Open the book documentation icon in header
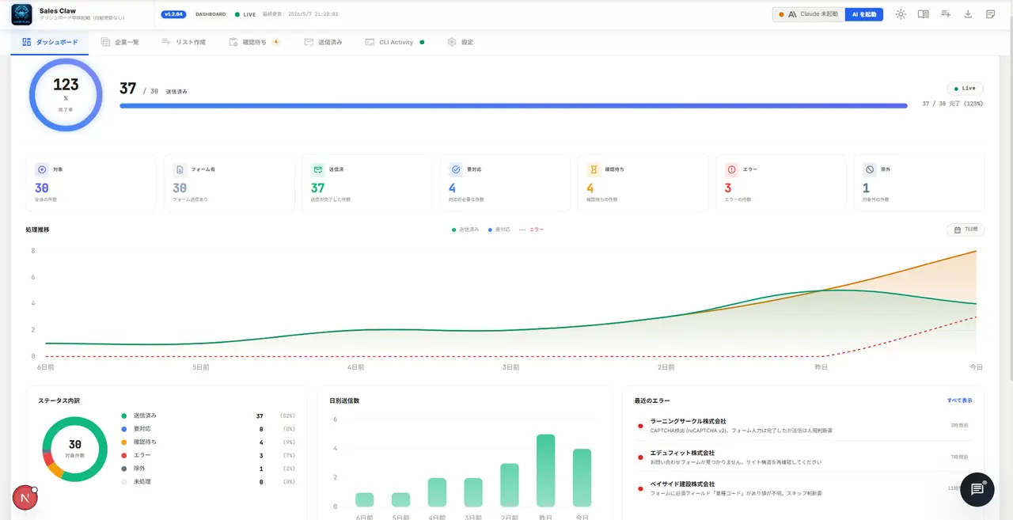 [x=923, y=14]
